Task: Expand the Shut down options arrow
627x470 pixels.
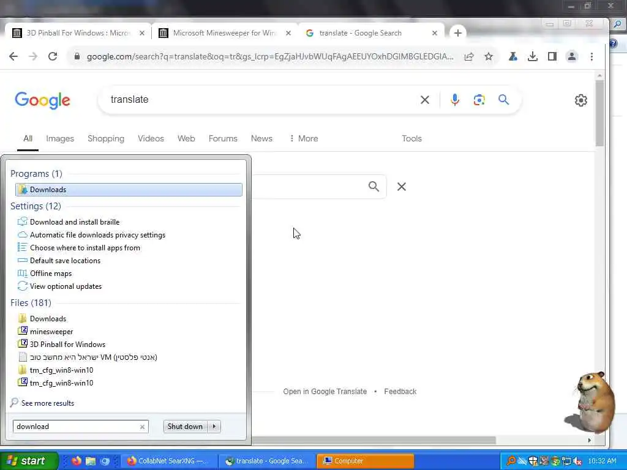Action: (214, 427)
